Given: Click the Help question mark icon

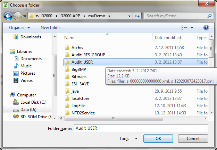Looking at the screenshot, I should [206, 28].
